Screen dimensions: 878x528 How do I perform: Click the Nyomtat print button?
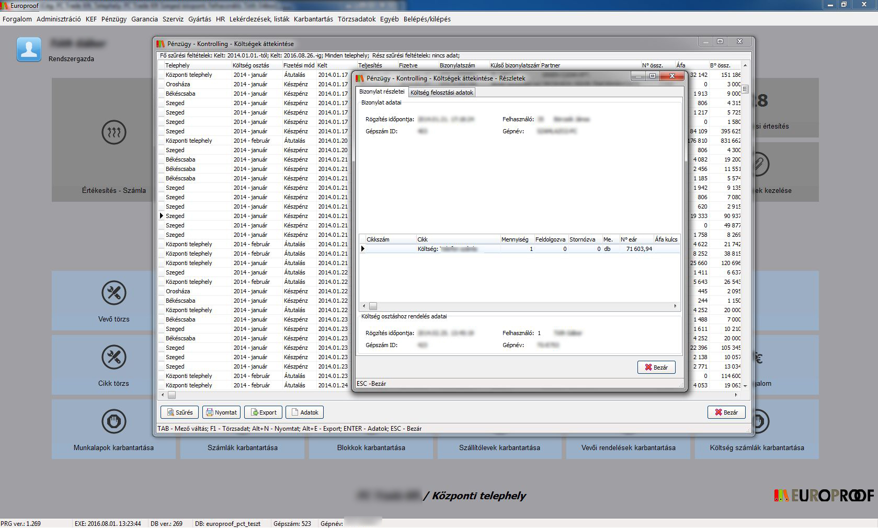click(x=221, y=412)
